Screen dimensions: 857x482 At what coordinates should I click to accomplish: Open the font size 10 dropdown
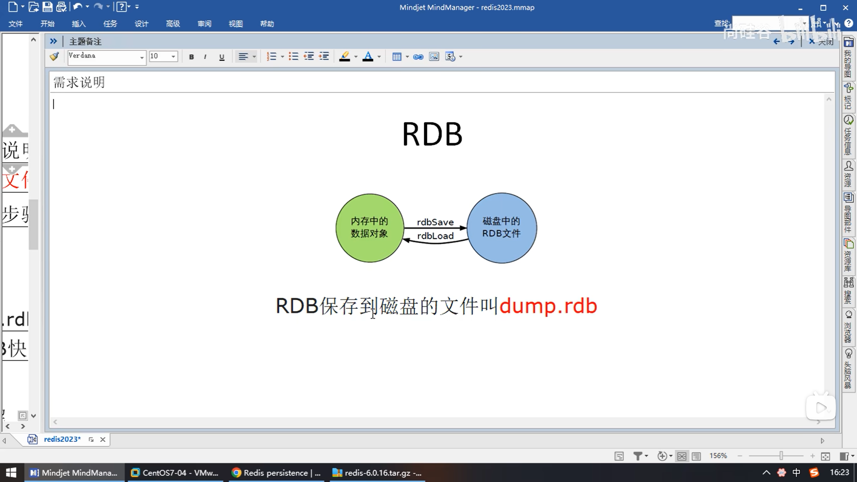(x=173, y=57)
